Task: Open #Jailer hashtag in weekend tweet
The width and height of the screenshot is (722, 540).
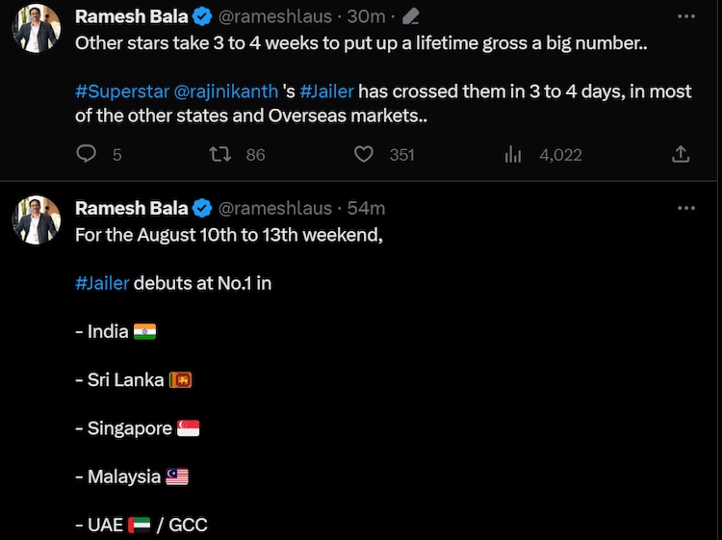Action: (x=101, y=283)
